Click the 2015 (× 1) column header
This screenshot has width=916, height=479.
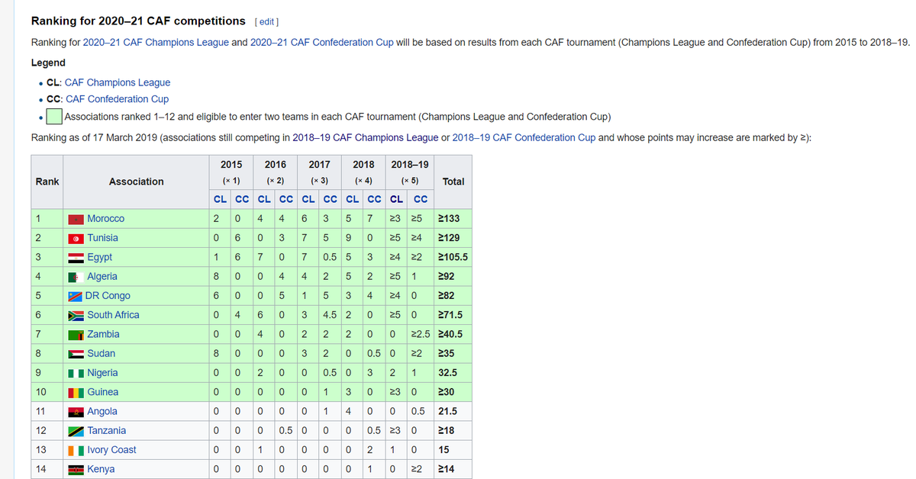point(231,173)
